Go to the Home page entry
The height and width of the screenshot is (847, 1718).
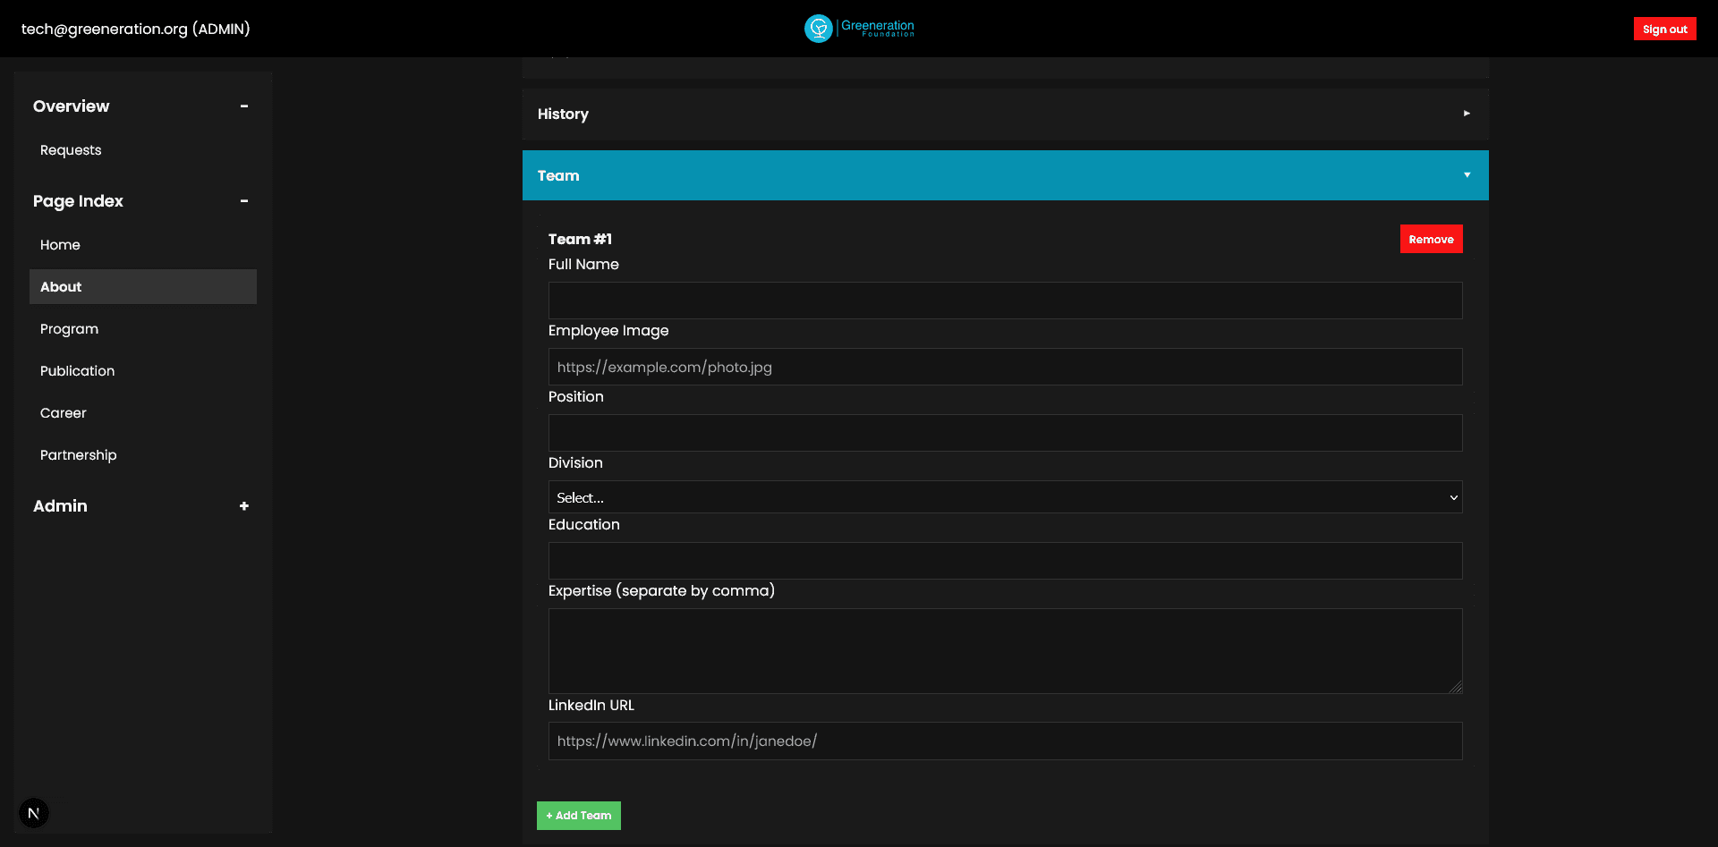60,245
